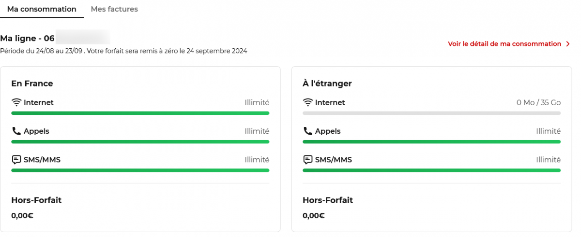581x237 pixels.
Task: Click the red chevron next to consumption detail
Action: point(568,44)
